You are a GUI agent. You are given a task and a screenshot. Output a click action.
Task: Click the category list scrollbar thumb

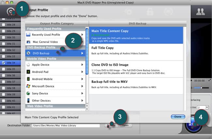point(87,51)
